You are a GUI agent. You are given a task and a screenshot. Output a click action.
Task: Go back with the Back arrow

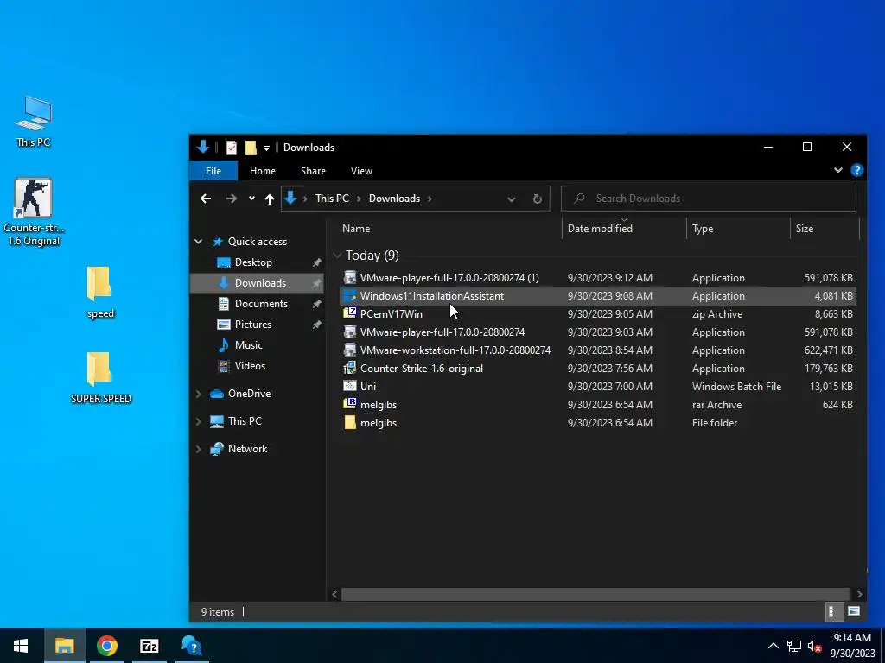206,199
